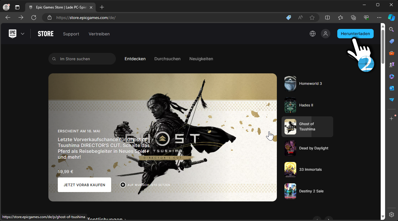Select 33 Immortals carousel entry

pos(307,170)
